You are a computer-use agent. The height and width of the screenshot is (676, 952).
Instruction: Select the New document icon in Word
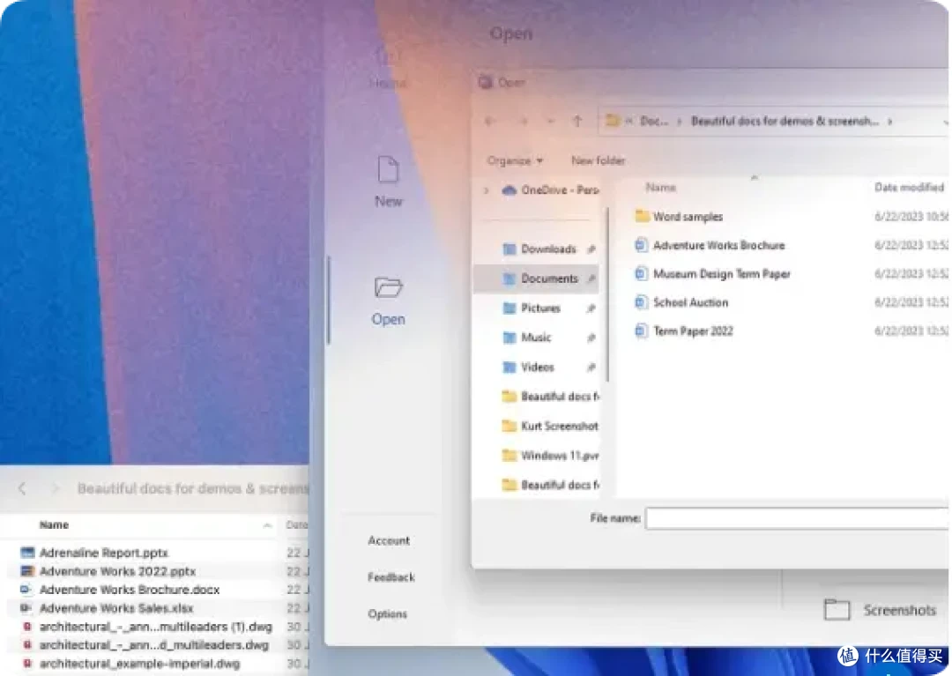tap(388, 170)
